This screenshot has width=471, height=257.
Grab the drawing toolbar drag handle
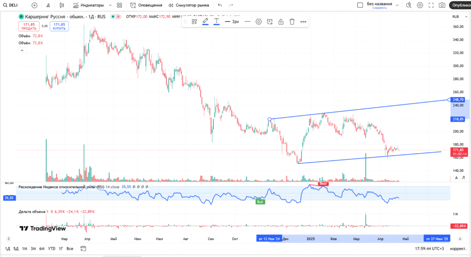pos(185,22)
